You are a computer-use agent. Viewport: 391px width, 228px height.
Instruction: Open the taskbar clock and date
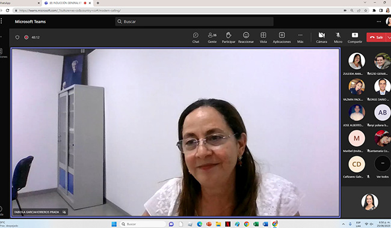384,224
